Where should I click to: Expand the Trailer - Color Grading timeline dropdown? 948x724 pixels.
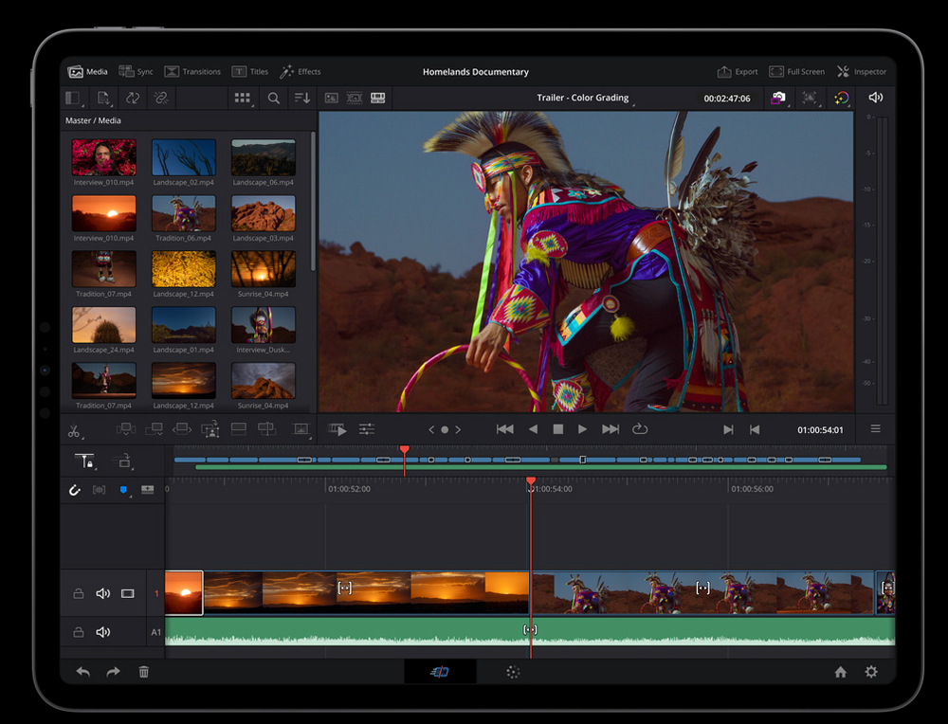[x=583, y=99]
